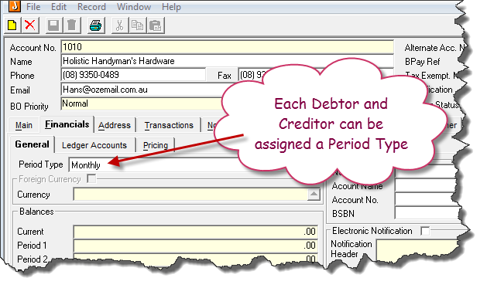The height and width of the screenshot is (288, 487).
Task: Click the Period 2 balance field
Action: point(196,258)
